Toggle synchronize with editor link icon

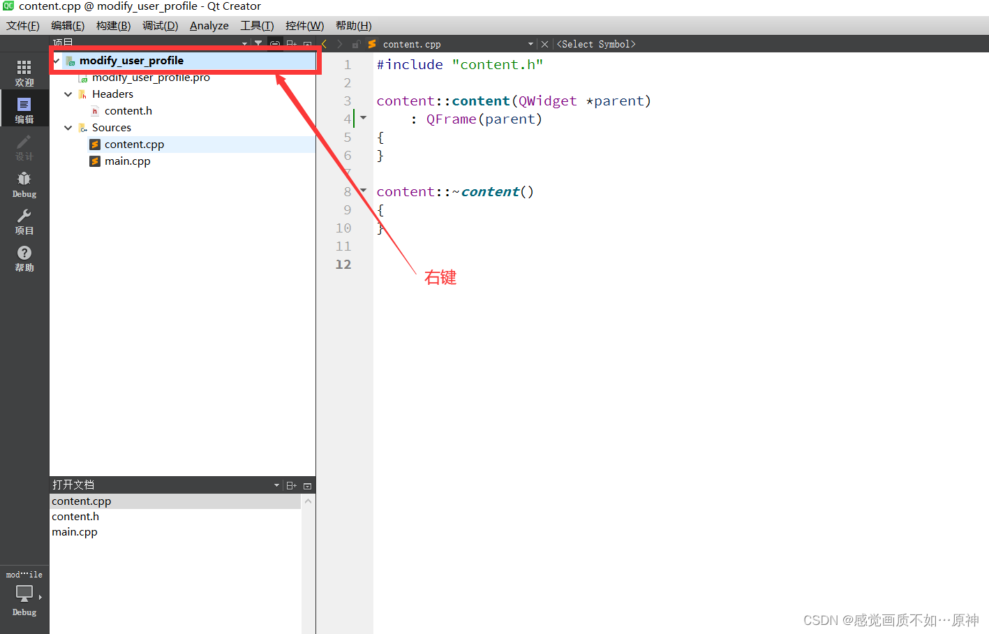coord(275,44)
